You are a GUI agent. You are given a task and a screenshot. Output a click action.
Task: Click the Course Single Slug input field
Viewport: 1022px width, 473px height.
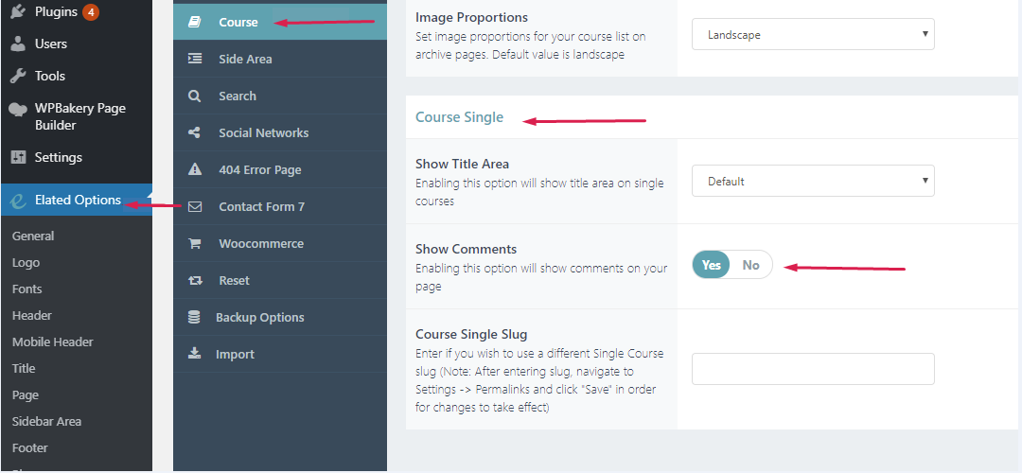pos(813,369)
